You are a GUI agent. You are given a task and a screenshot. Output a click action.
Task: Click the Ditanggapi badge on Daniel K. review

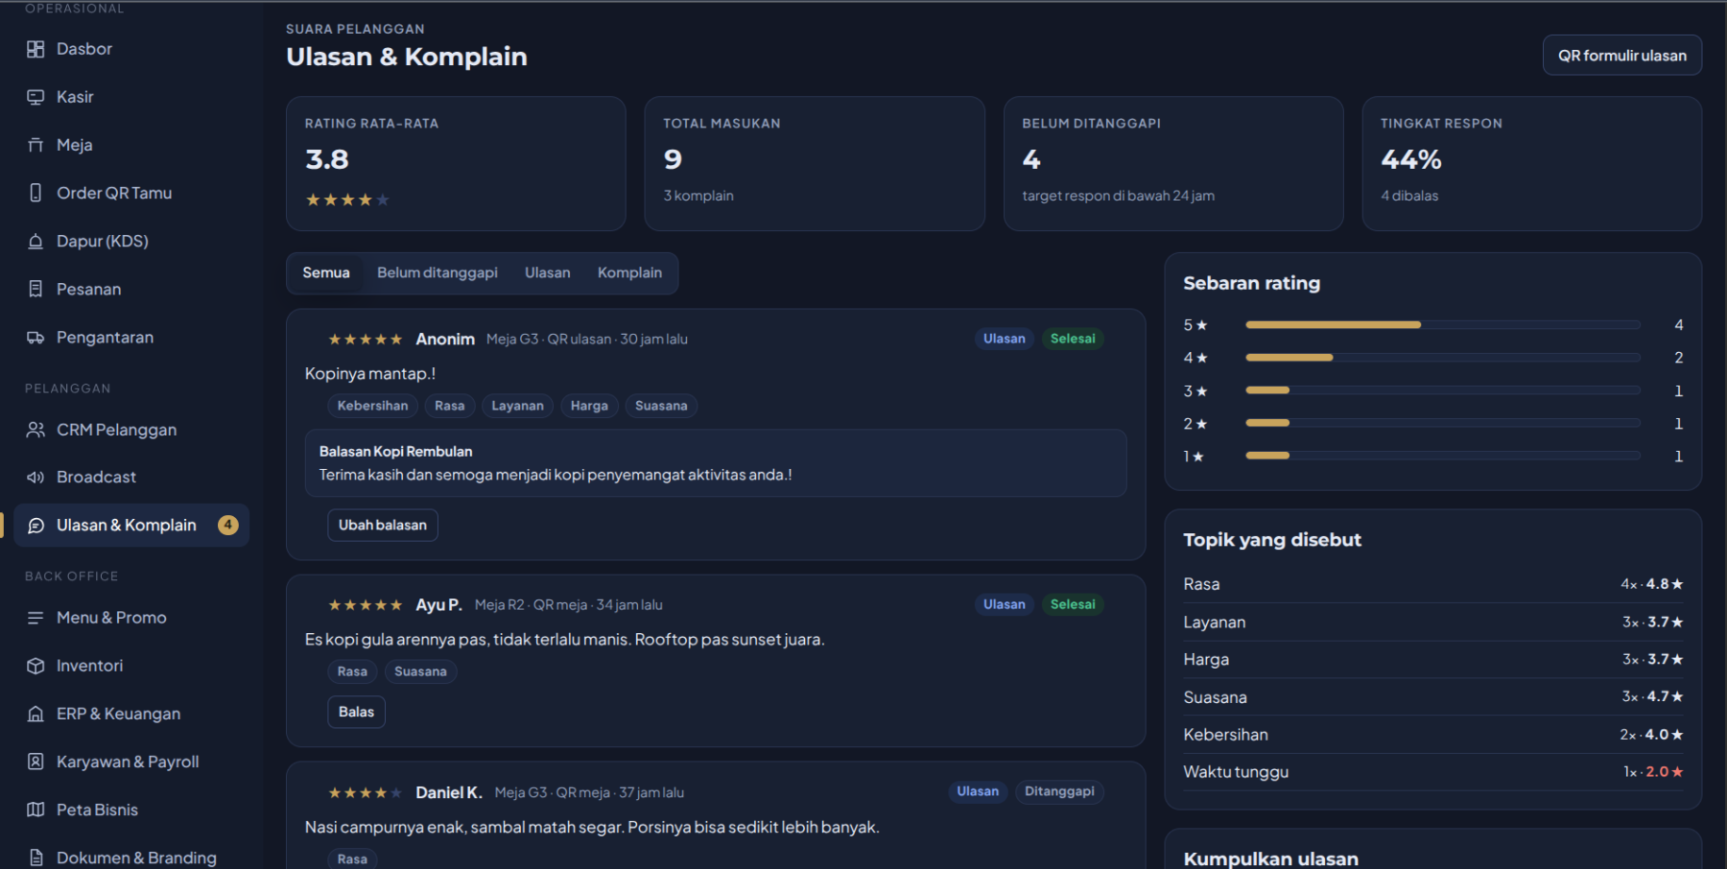pyautogui.click(x=1059, y=791)
